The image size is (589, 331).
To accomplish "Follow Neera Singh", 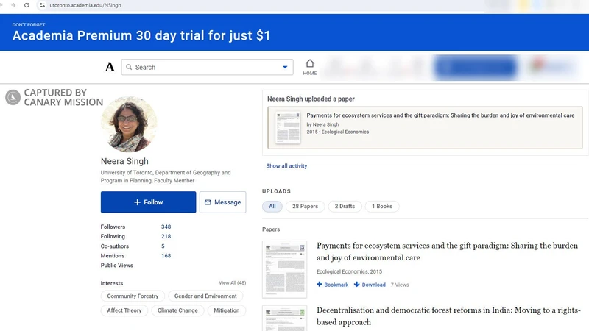I will [149, 202].
